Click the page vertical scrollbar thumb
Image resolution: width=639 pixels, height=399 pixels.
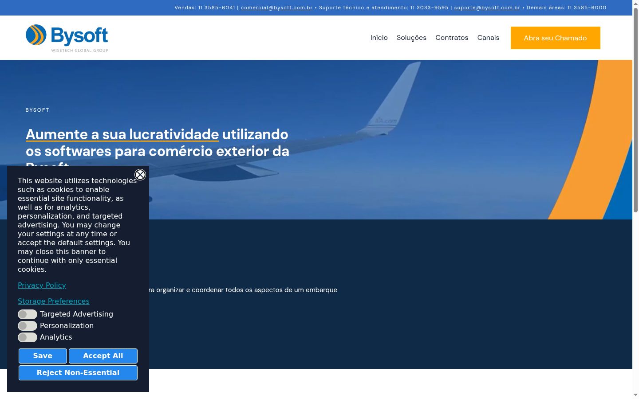pyautogui.click(x=635, y=110)
